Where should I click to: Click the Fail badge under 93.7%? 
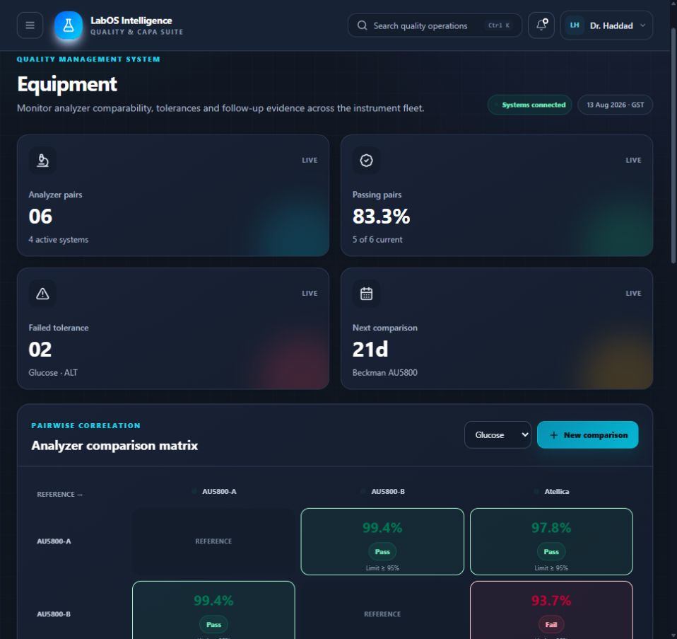(x=551, y=625)
